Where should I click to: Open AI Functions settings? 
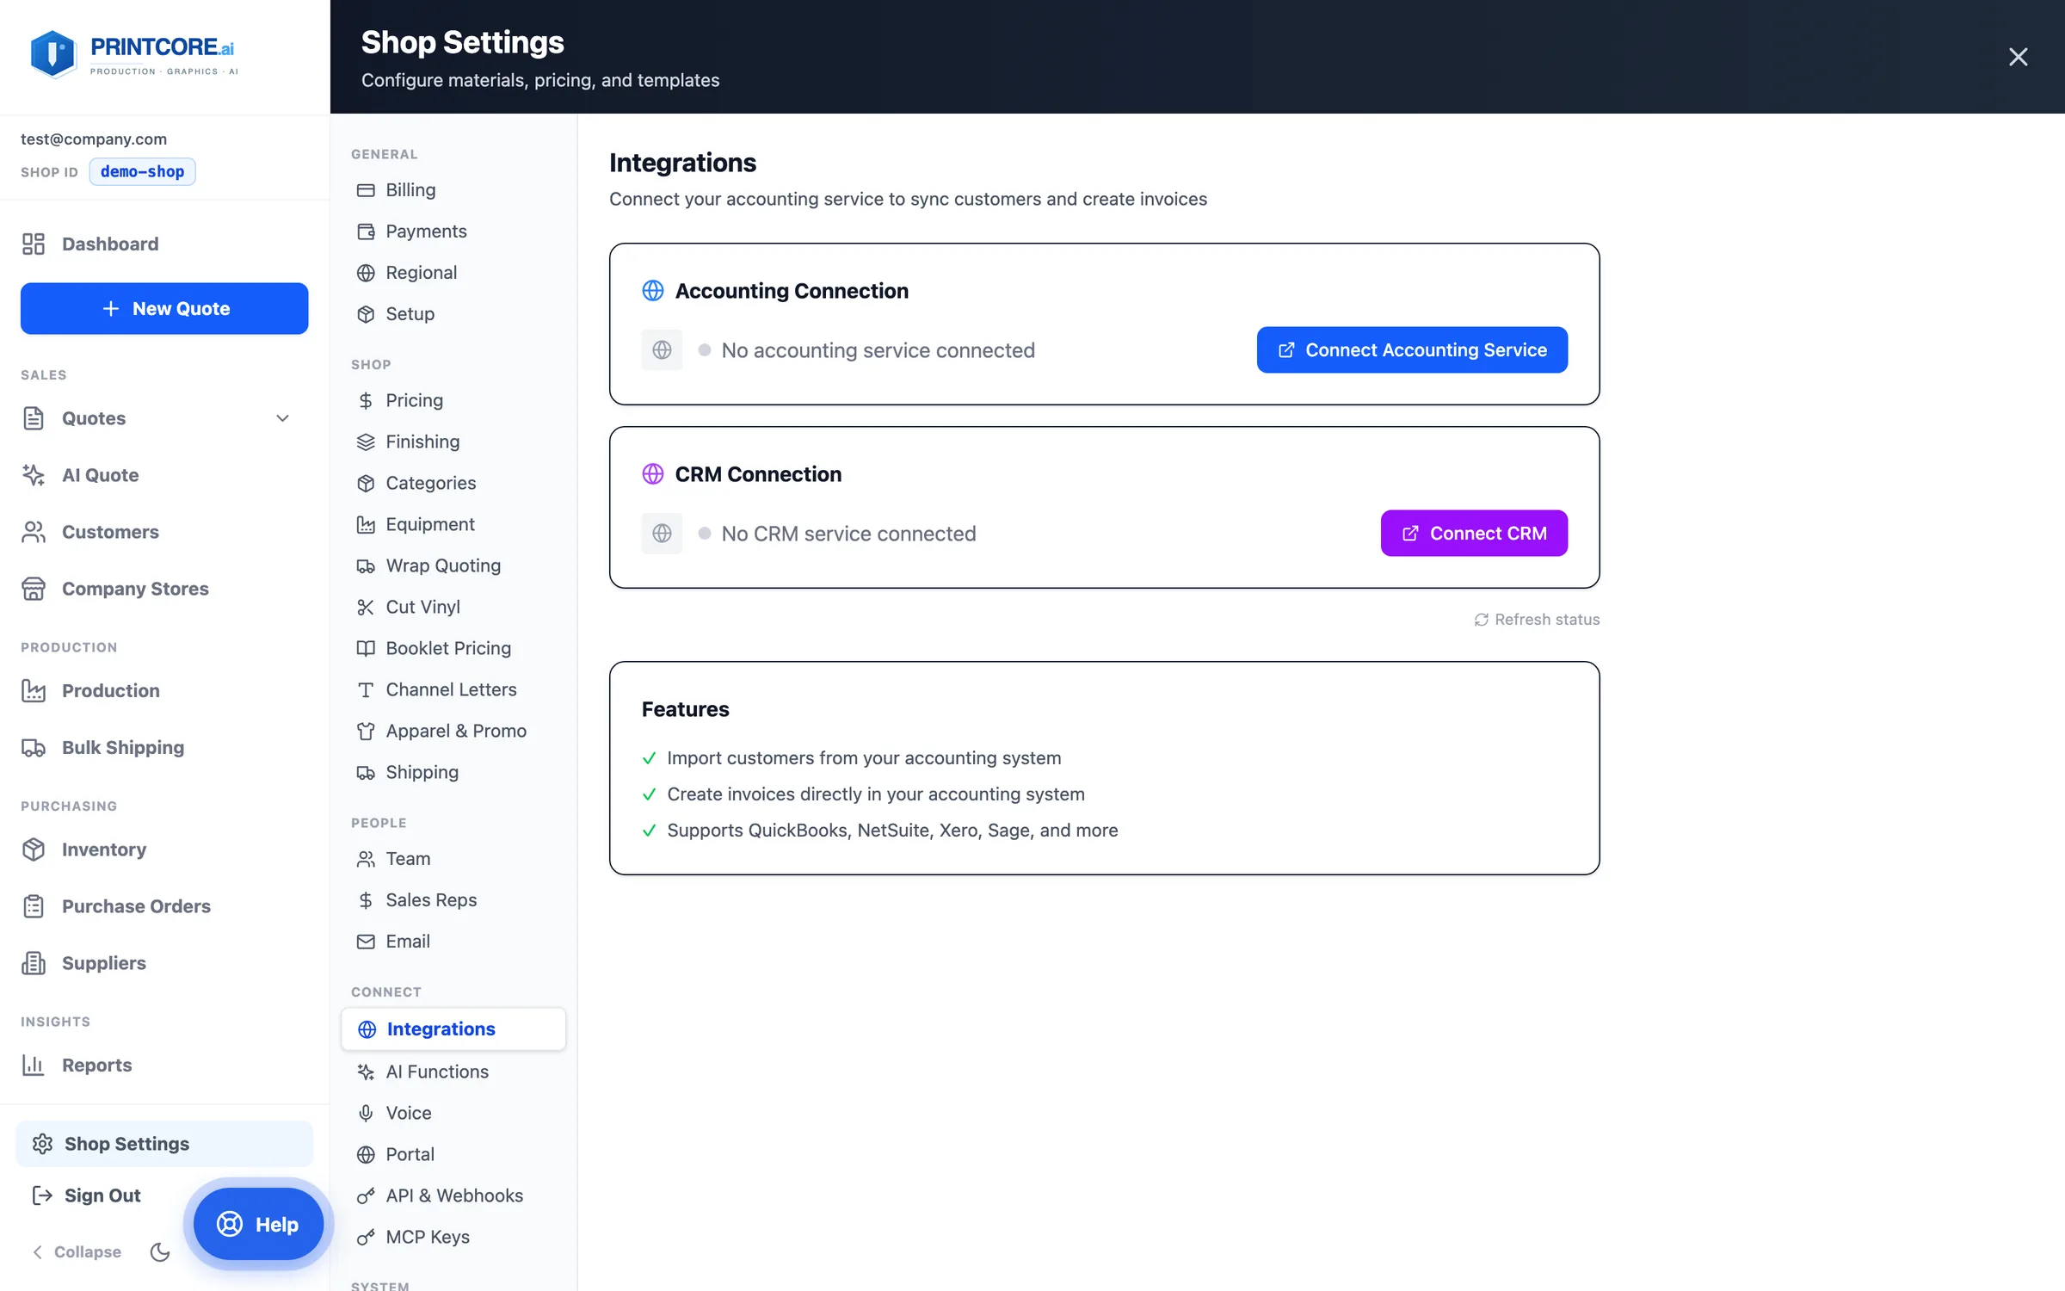[x=453, y=1072]
